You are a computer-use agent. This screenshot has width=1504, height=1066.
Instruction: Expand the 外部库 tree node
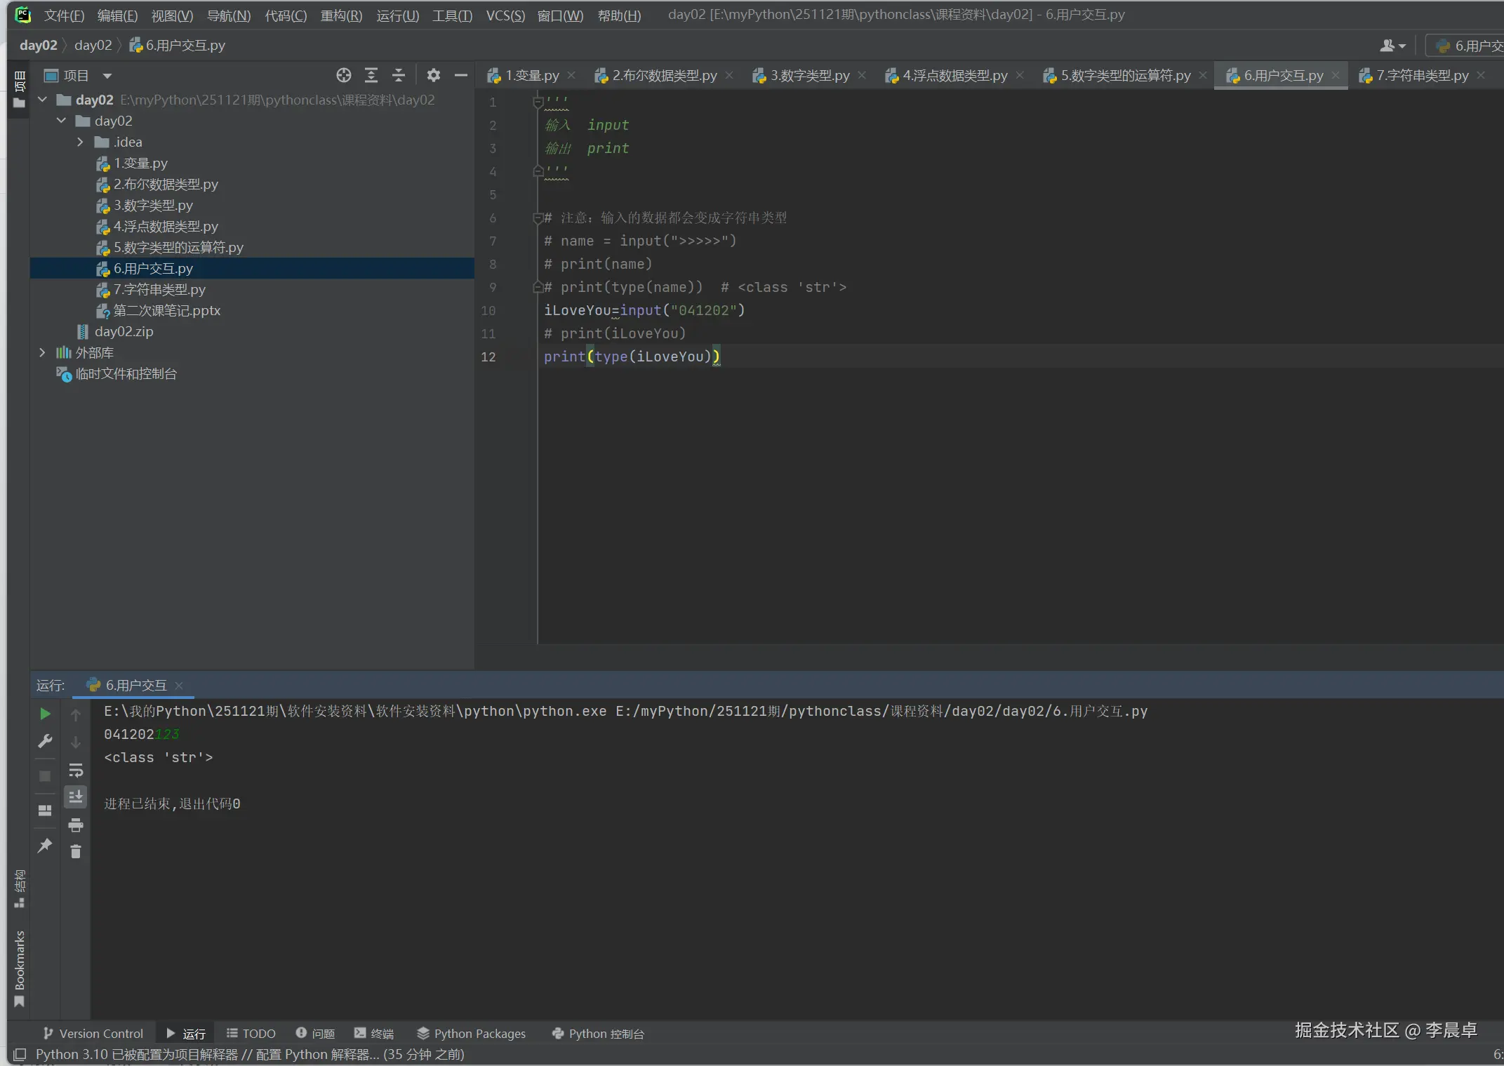point(42,352)
